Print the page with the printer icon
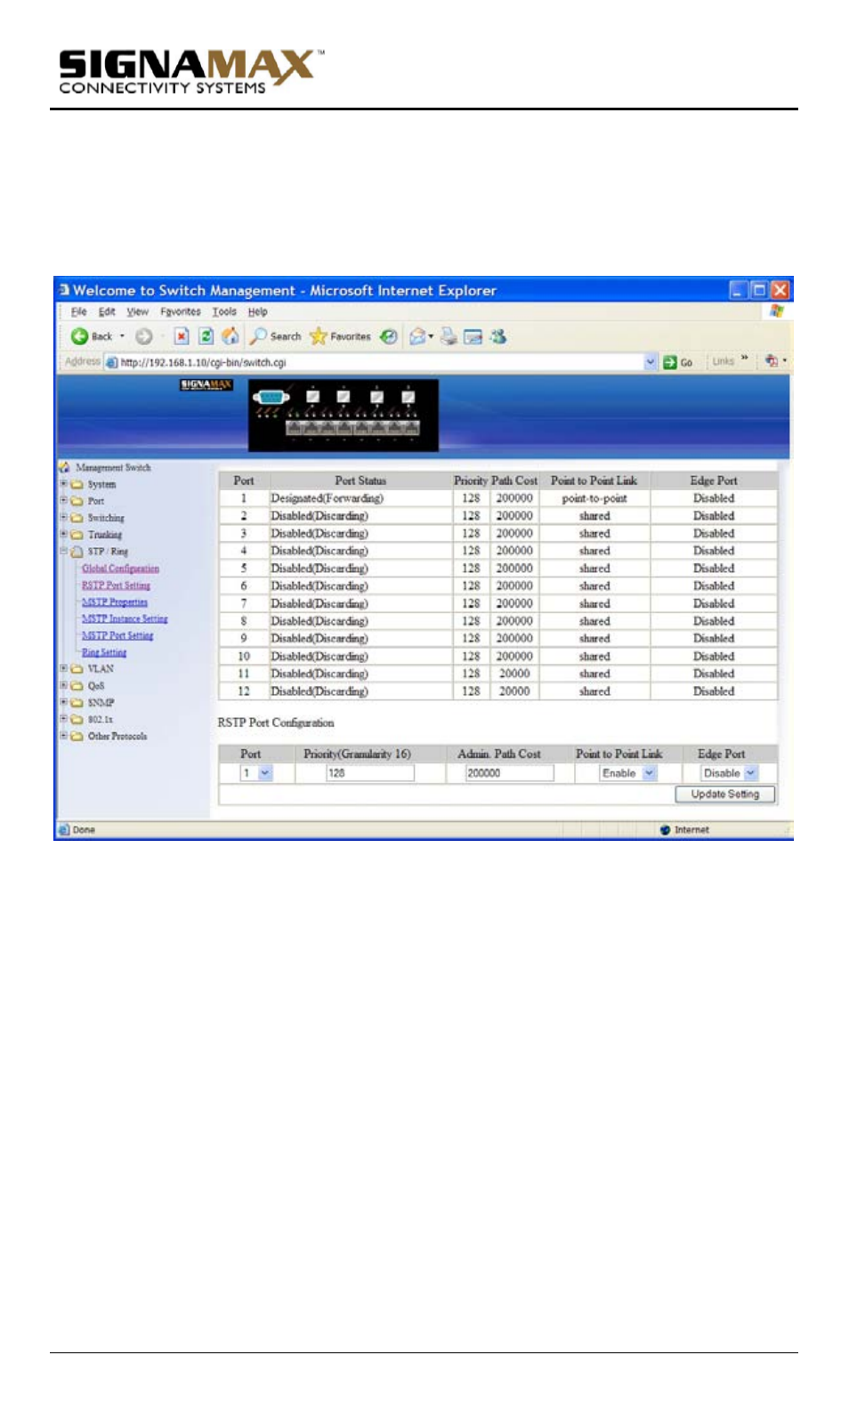This screenshot has height=1428, width=849. click(449, 336)
